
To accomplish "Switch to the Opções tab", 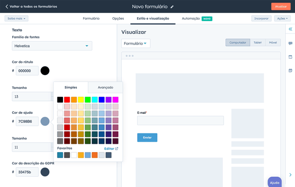I will point(118,18).
